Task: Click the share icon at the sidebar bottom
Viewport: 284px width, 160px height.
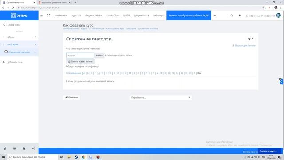Action: pos(34,148)
